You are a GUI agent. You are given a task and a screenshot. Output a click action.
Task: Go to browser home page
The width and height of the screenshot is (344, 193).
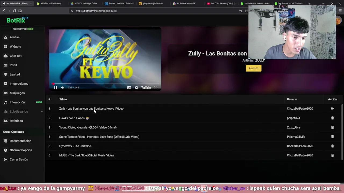(x=20, y=11)
